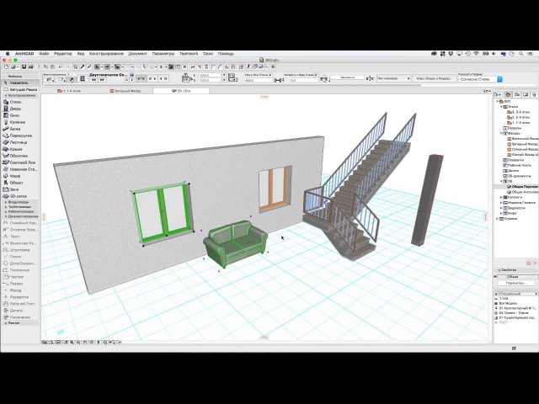
Task: Open the Нет маркера dropdown
Action: coord(393,78)
